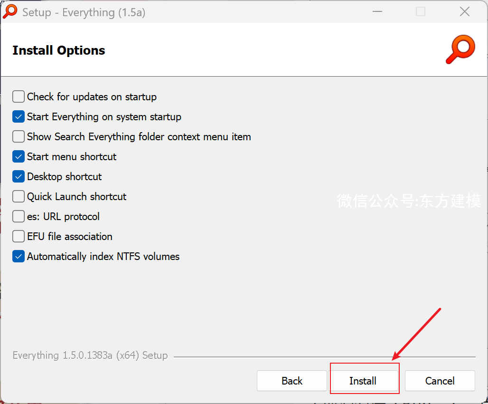Image resolution: width=488 pixels, height=404 pixels.
Task: Click the Everything icon in title bar
Action: [x=10, y=12]
